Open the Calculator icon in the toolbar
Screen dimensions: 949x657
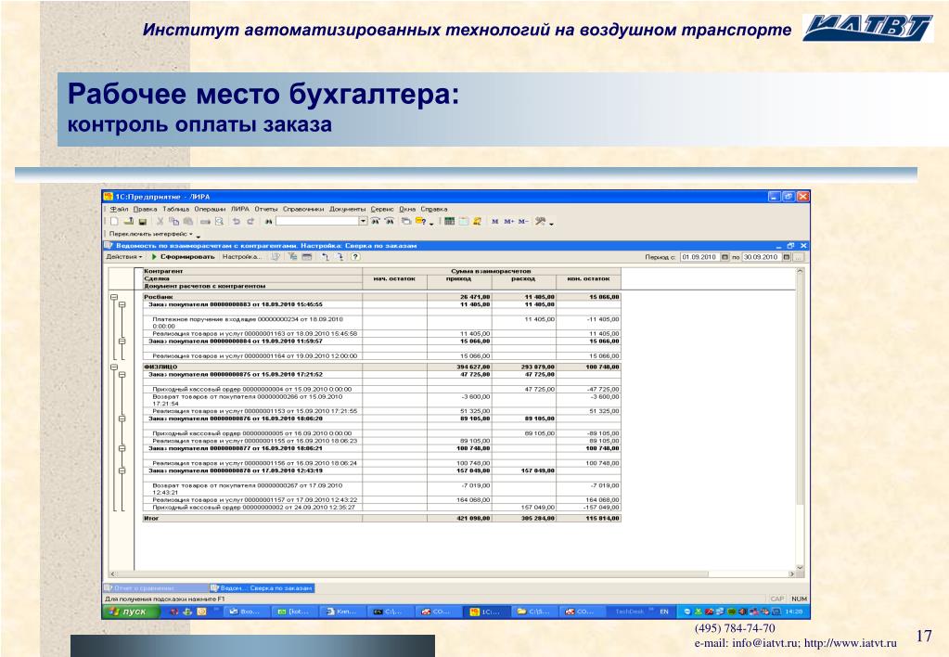pyautogui.click(x=450, y=222)
